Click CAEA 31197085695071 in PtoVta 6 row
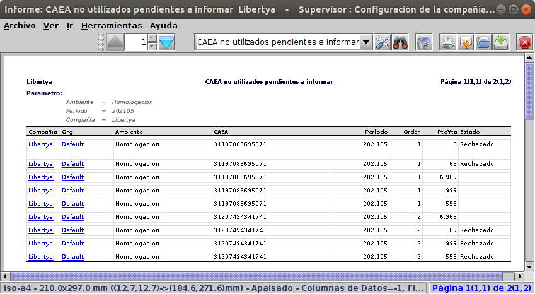 [x=240, y=144]
